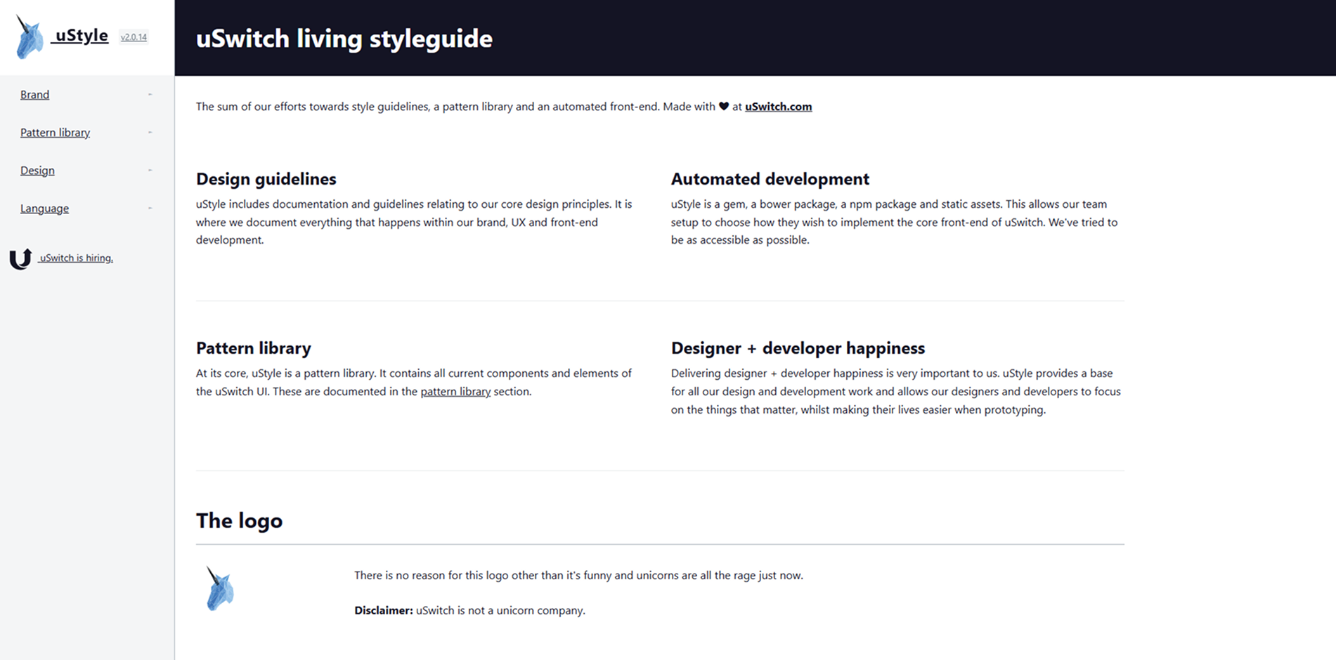This screenshot has height=660, width=1336.
Task: Click the unicorn logo in the sidebar header
Action: coord(30,37)
